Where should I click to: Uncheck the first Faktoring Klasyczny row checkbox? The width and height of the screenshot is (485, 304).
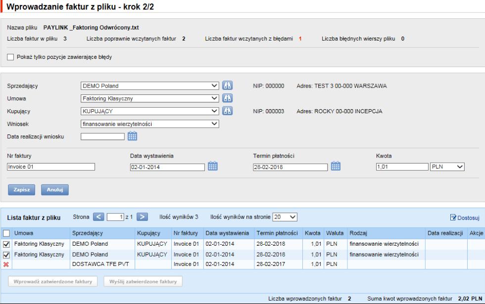click(6, 244)
